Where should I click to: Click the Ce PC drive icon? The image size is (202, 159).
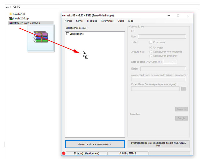[x=7, y=7]
